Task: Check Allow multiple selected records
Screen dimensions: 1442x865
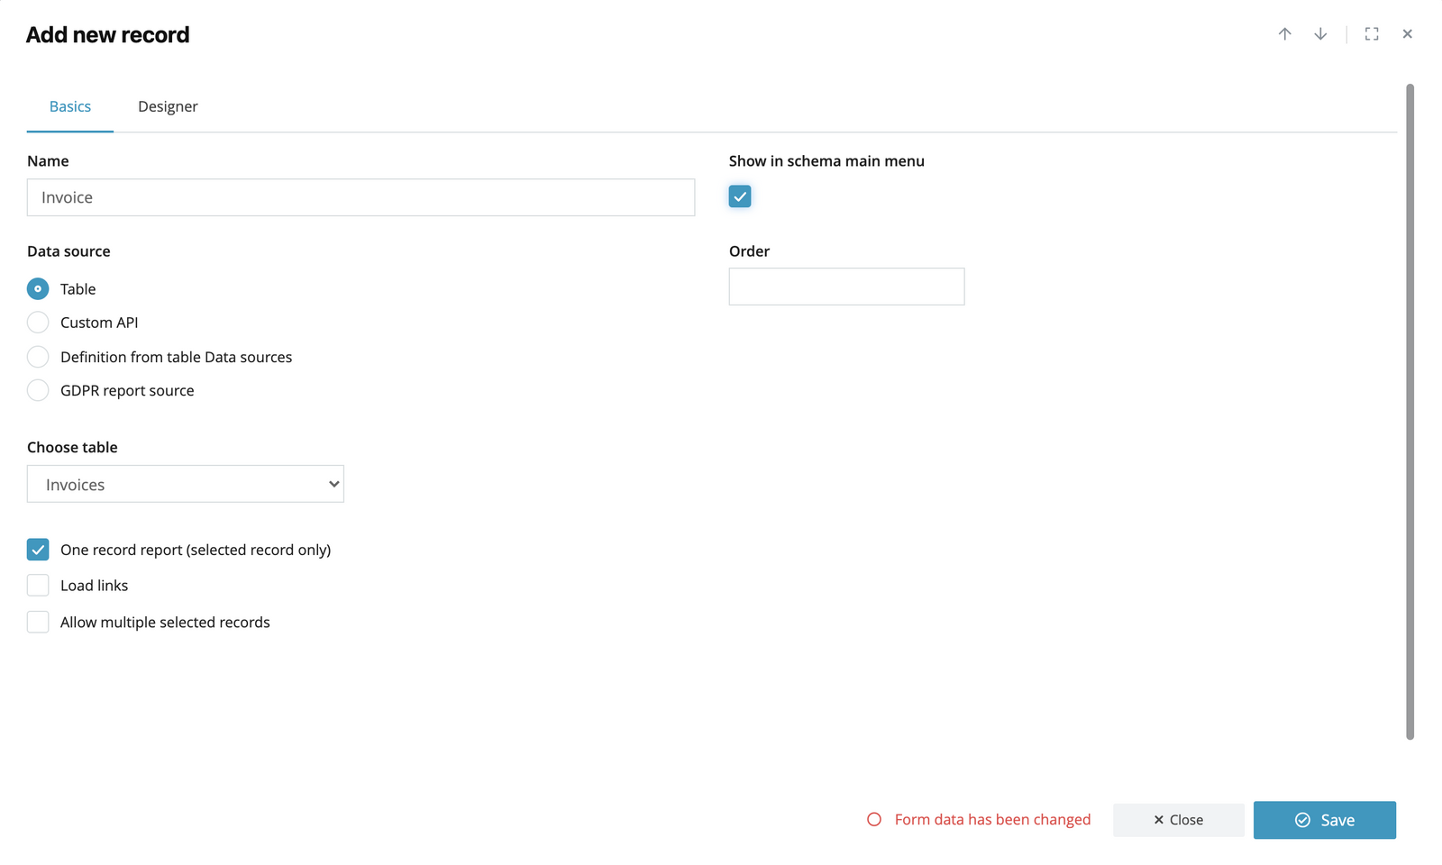Action: click(x=38, y=623)
